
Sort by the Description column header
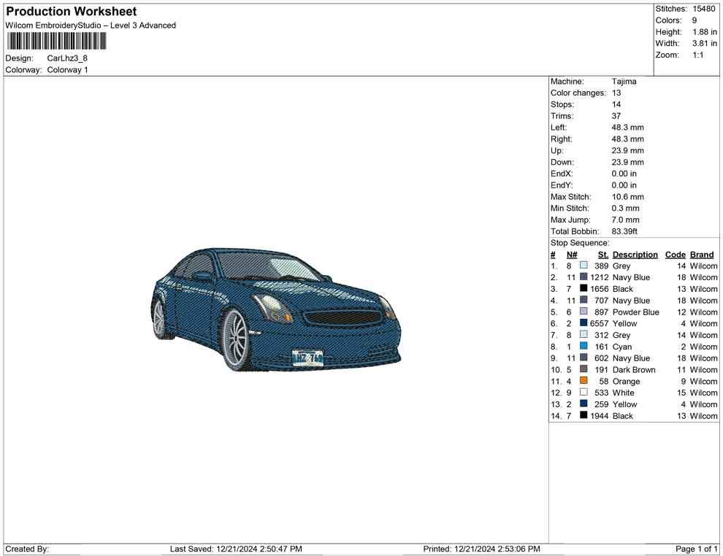tap(635, 254)
